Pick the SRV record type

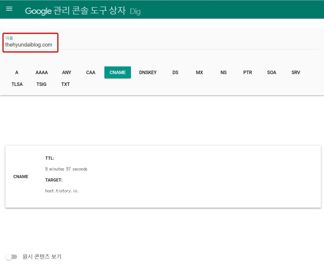click(296, 72)
